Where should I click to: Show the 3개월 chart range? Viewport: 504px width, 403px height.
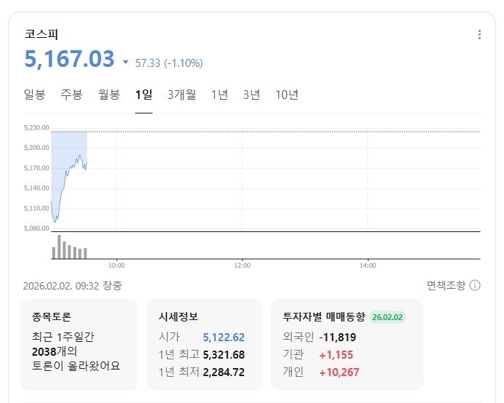pos(182,95)
